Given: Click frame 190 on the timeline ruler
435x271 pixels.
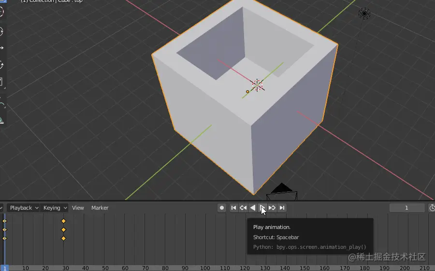Looking at the screenshot, I should point(385,268).
